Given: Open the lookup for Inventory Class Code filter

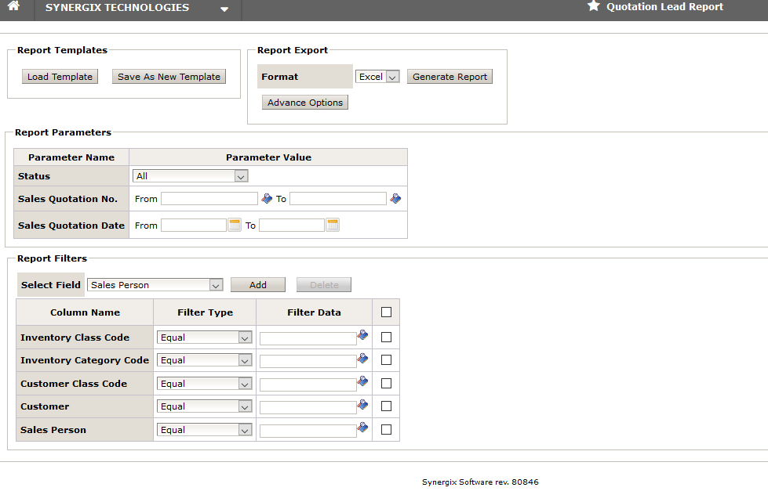Looking at the screenshot, I should 362,334.
